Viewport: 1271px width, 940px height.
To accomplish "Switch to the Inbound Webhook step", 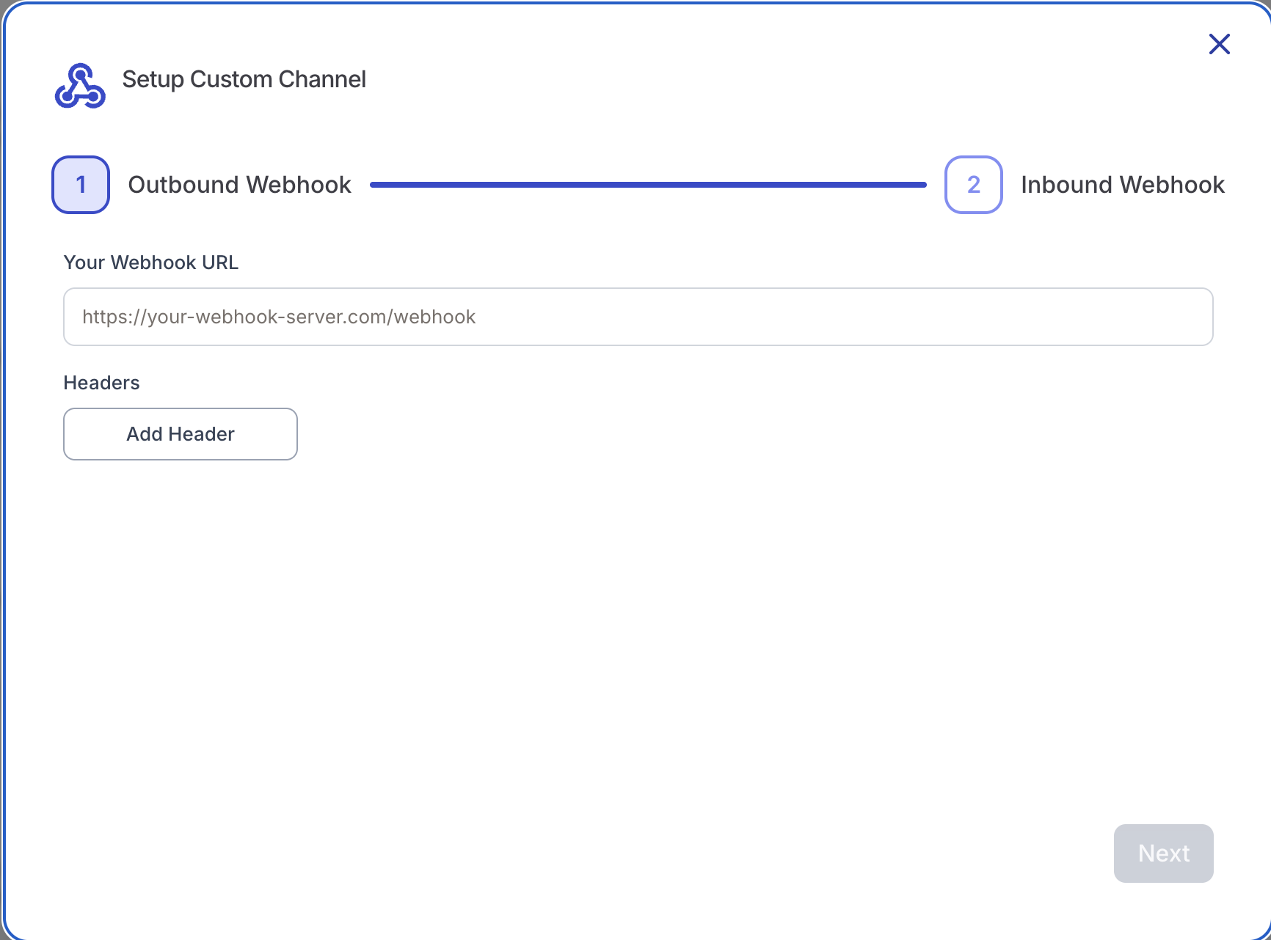I will tap(1122, 185).
